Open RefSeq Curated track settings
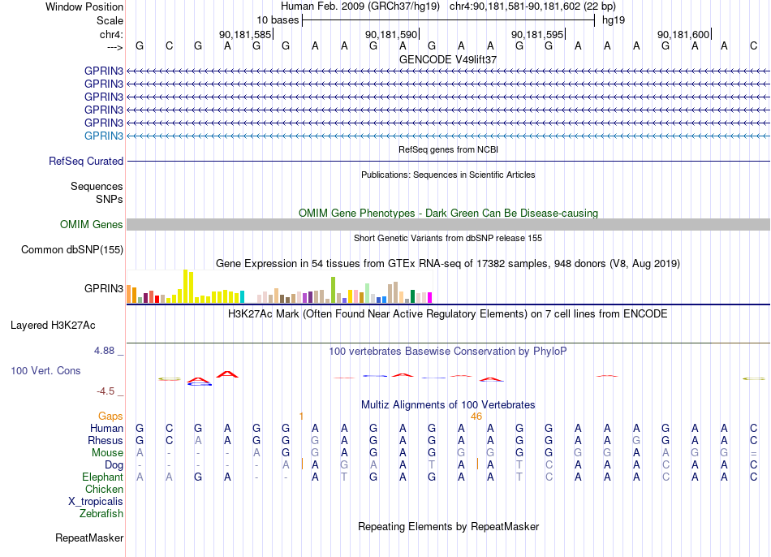The image size is (771, 557). click(x=86, y=161)
